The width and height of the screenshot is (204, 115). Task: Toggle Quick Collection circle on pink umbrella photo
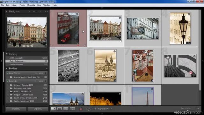tap(194, 56)
